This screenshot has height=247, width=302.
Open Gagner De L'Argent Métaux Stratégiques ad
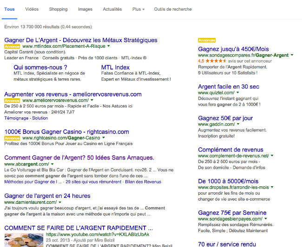tap(81, 40)
